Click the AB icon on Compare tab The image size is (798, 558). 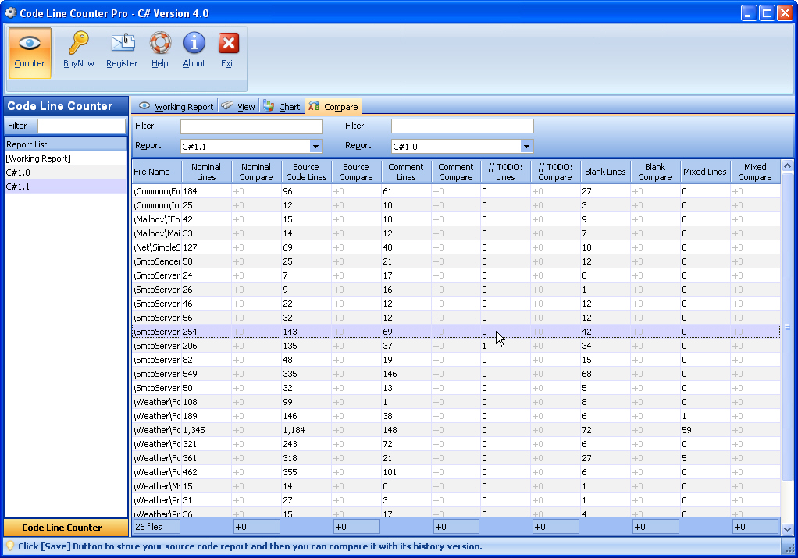pyautogui.click(x=314, y=106)
